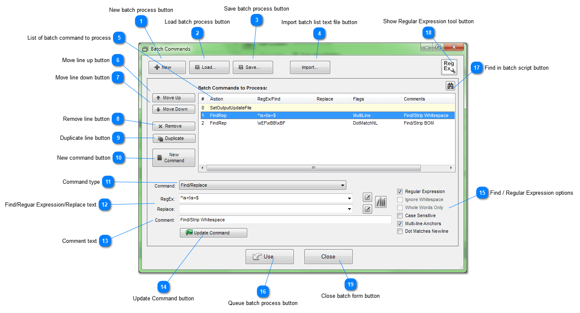Click the horizontal scrollbar thumb in list
580x313 pixels.
pyautogui.click(x=313, y=168)
